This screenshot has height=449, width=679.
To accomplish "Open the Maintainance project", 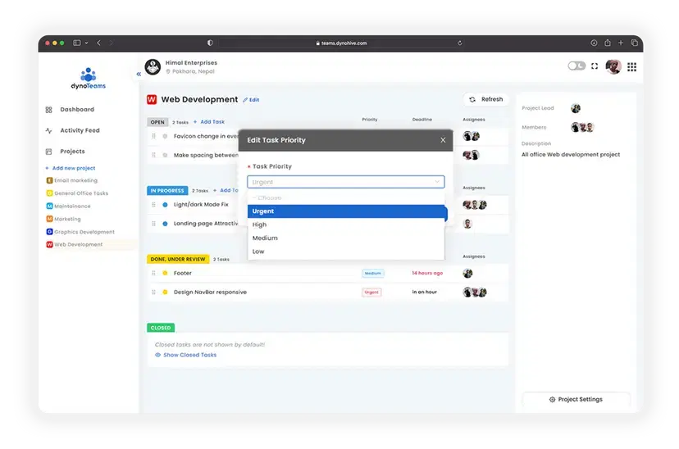I will pos(72,206).
